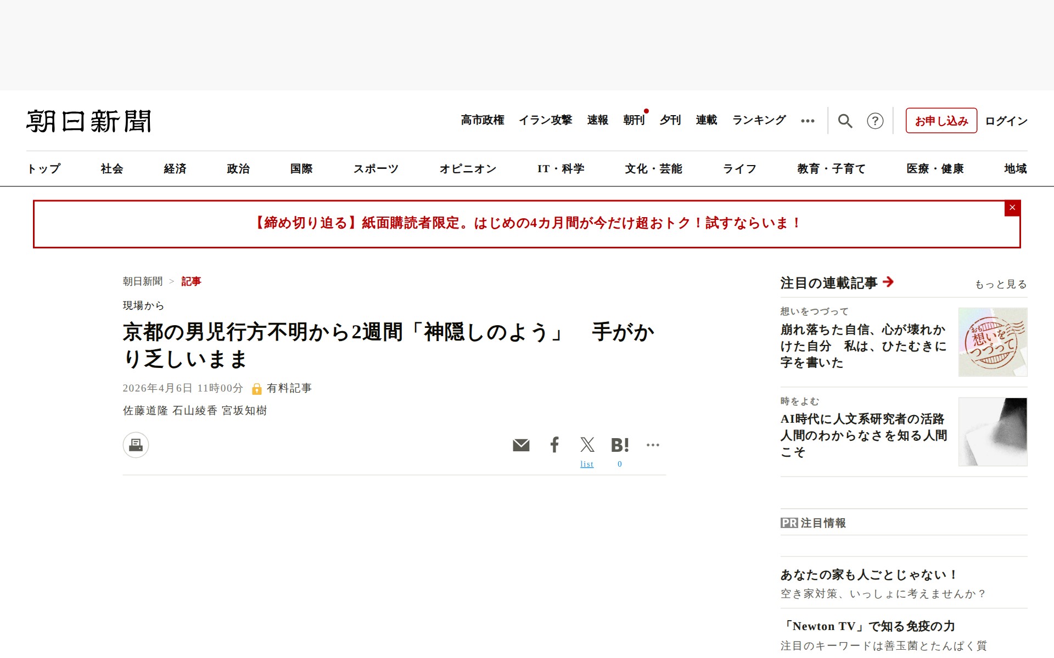Share article on X

click(587, 445)
